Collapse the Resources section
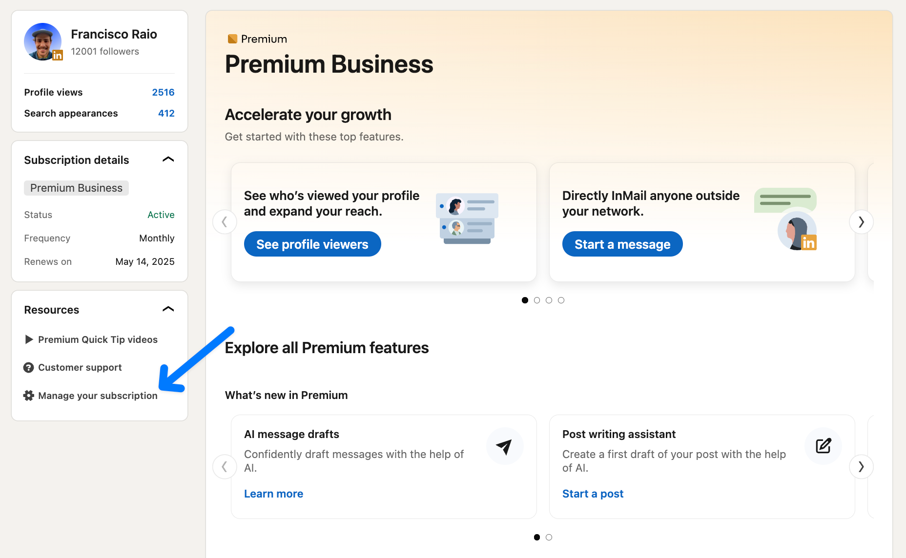 tap(168, 310)
